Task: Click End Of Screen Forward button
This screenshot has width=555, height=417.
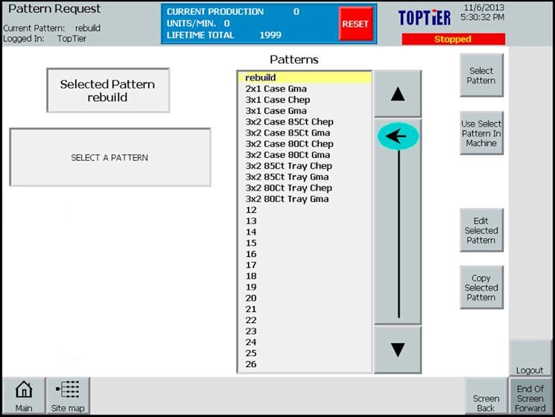Action: point(530,398)
